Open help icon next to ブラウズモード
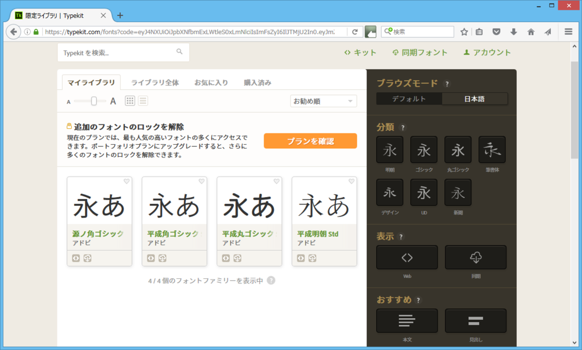The height and width of the screenshot is (350, 582). 447,84
